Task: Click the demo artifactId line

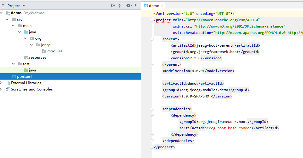Action: pos(193,84)
